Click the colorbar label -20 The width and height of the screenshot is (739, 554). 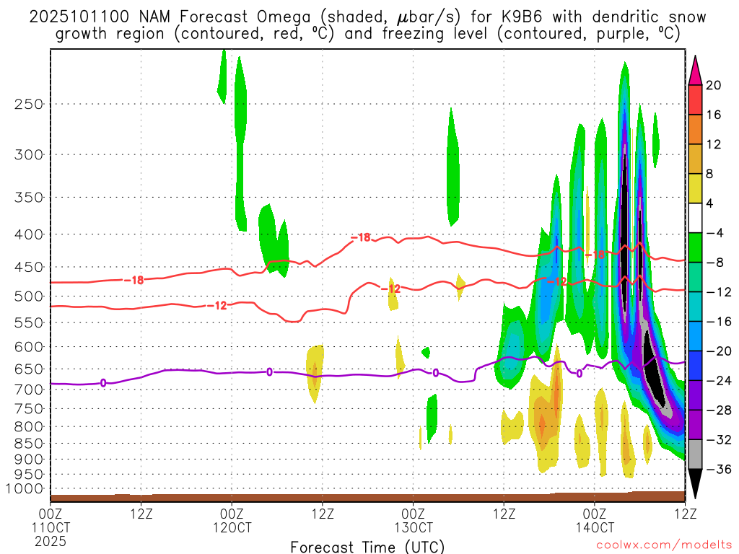pos(719,351)
